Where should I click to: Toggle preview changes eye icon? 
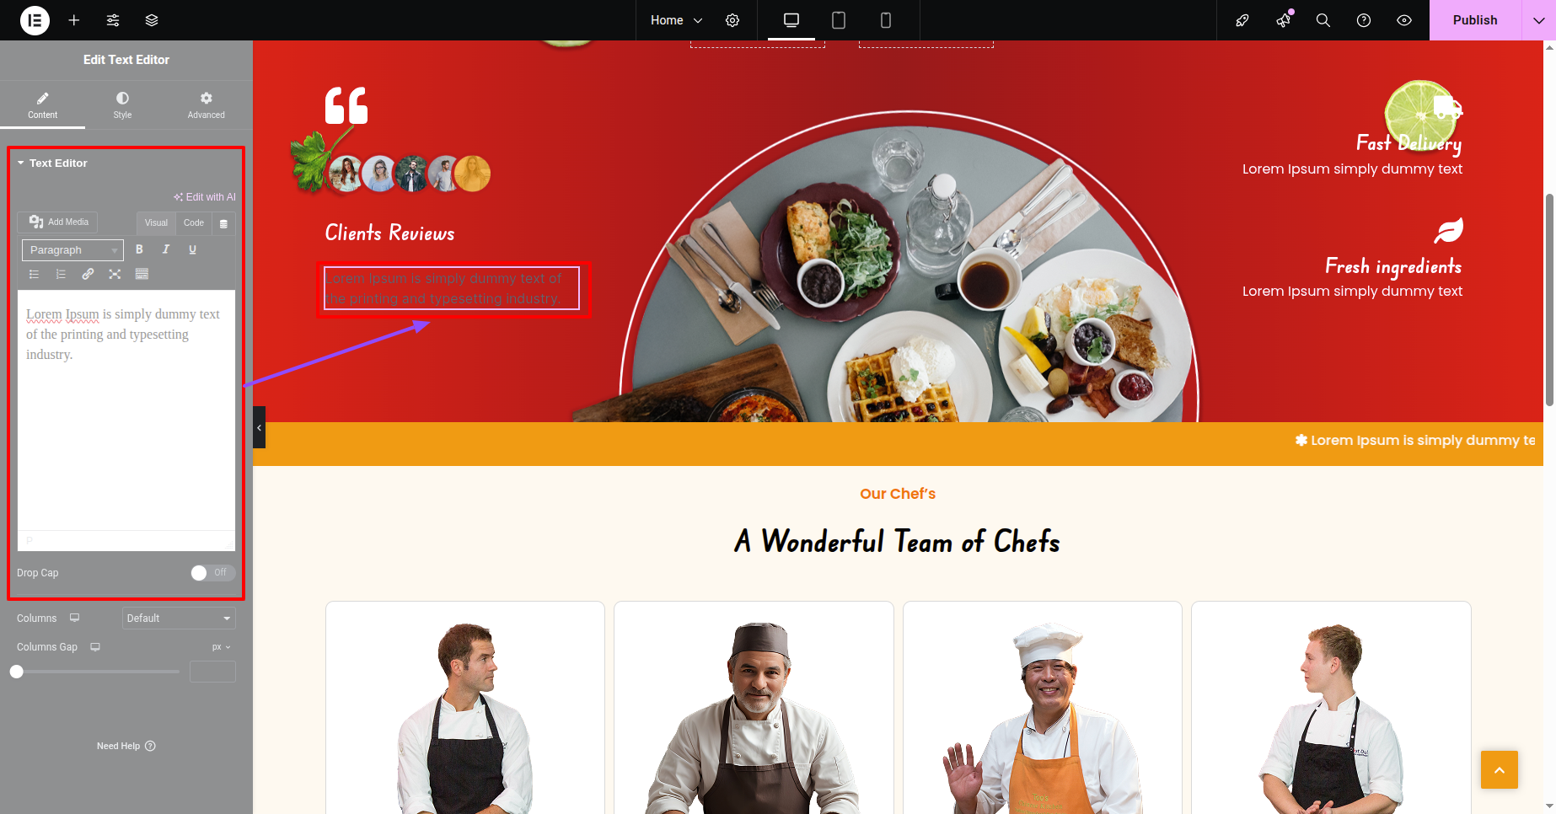pos(1404,20)
